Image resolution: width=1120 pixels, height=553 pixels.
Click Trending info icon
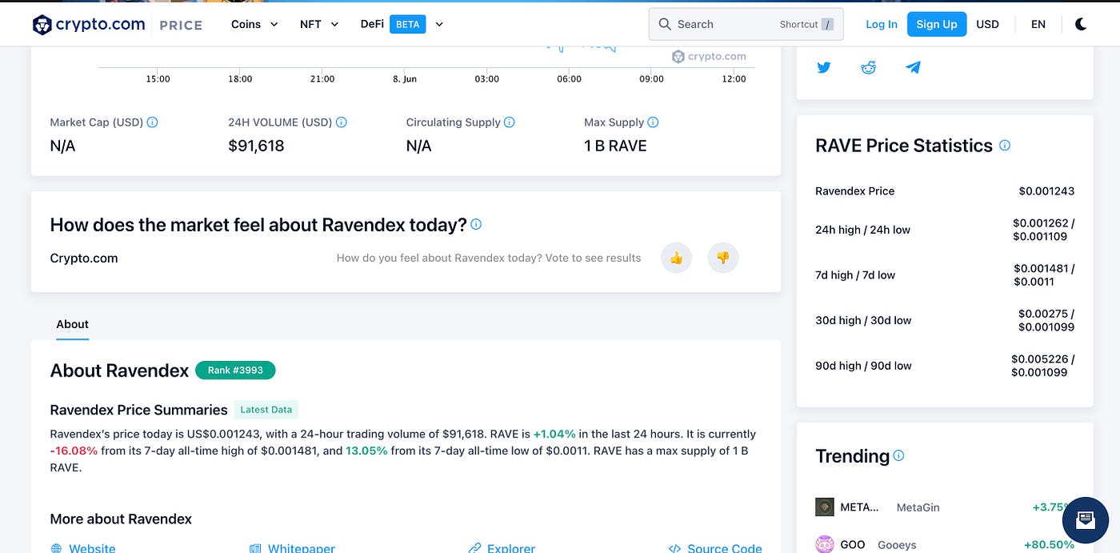tap(898, 455)
